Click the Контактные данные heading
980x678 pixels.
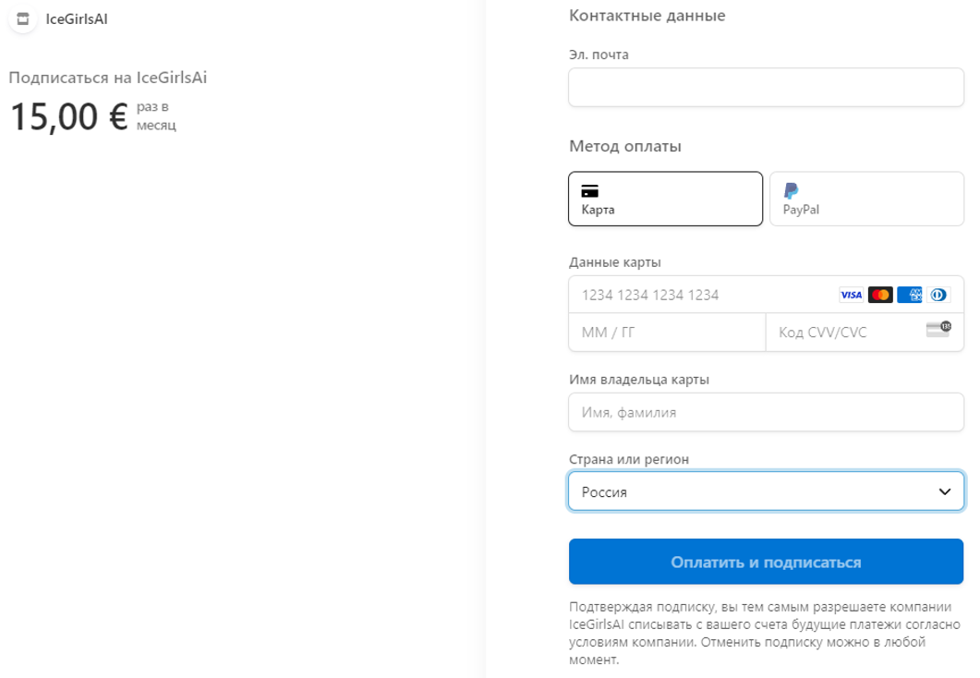click(647, 16)
